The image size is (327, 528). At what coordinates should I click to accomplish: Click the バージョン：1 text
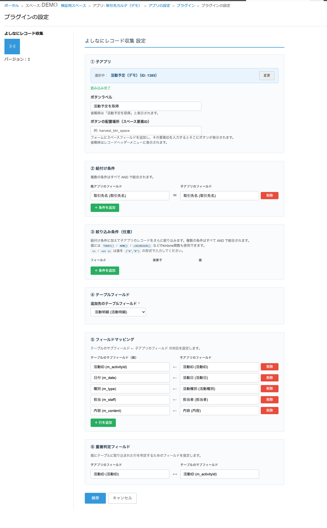pos(17,59)
